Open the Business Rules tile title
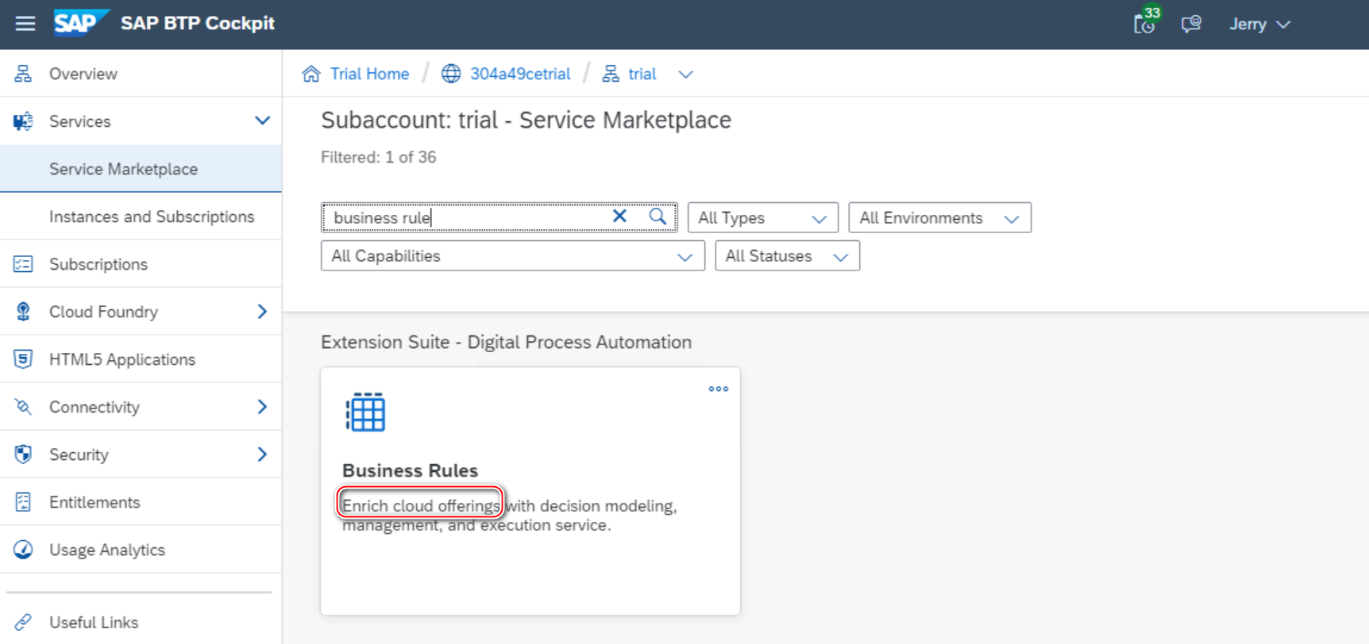Screen dimensions: 1369x644 coord(410,470)
